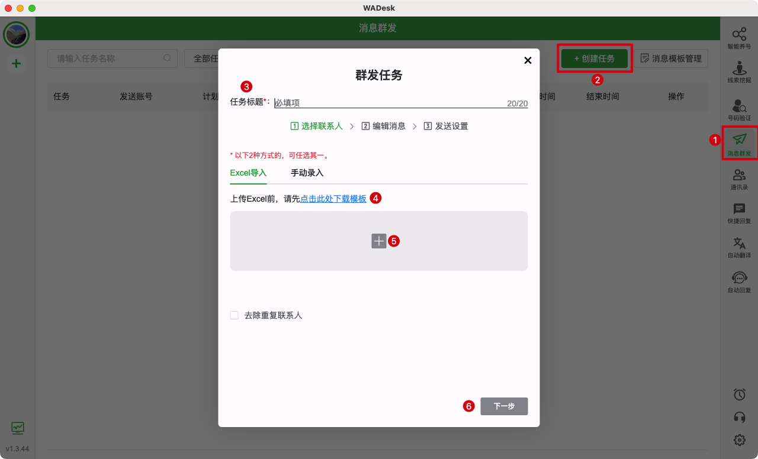
Task: Click 点击此处下载模板 link
Action: point(333,199)
